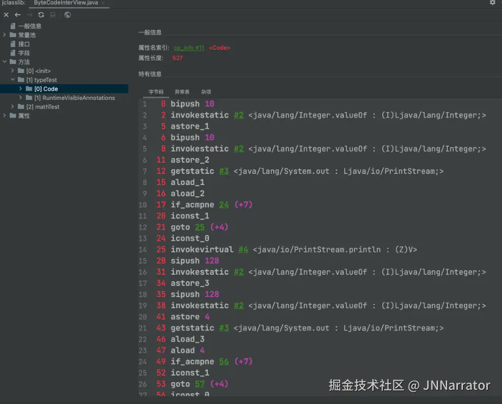The image size is (502, 404).
Task: Select the [2] mathTest method node
Action: (43, 106)
